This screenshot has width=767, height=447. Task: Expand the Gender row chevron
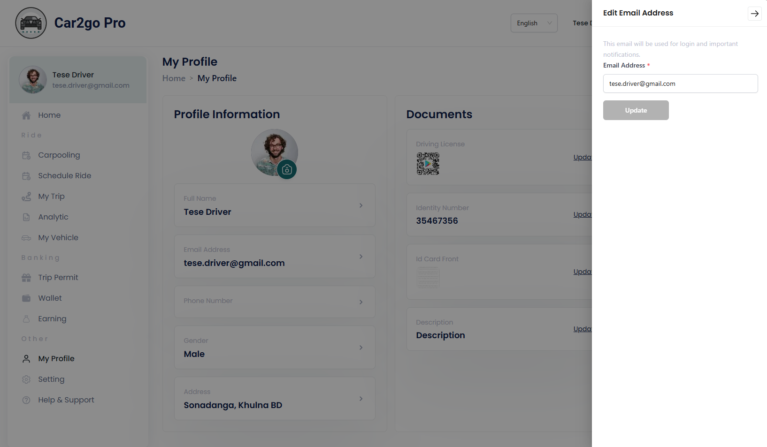coord(361,348)
